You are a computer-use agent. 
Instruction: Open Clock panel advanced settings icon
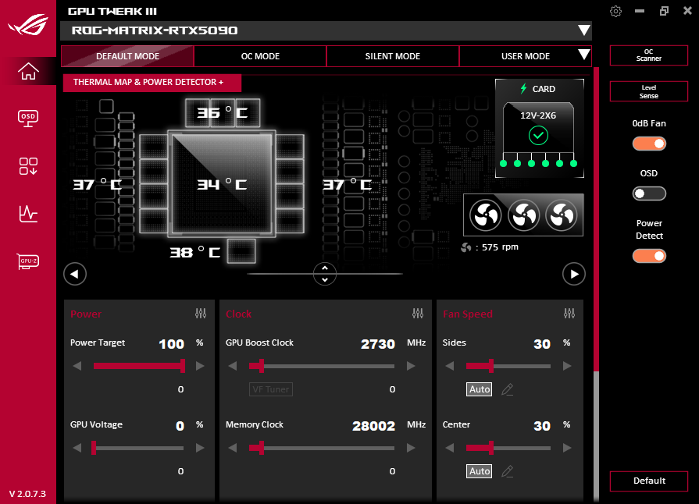(419, 314)
